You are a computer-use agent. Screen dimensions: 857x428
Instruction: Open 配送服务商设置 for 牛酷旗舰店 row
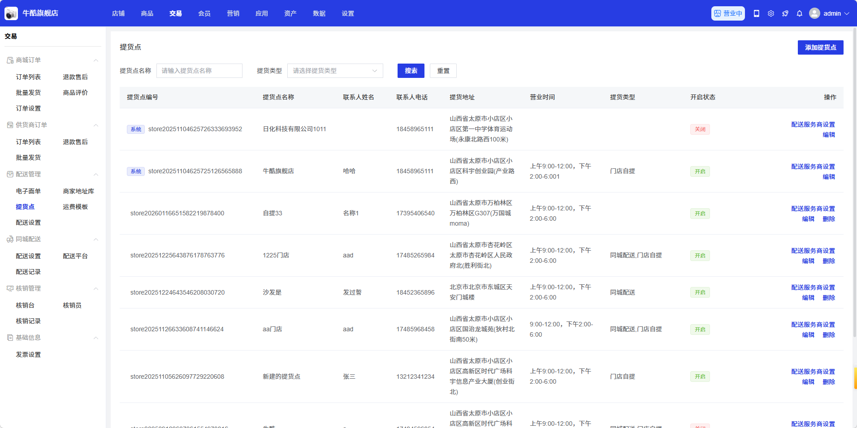[x=813, y=167]
